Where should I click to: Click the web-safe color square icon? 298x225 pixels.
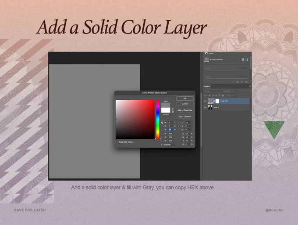pos(173,112)
